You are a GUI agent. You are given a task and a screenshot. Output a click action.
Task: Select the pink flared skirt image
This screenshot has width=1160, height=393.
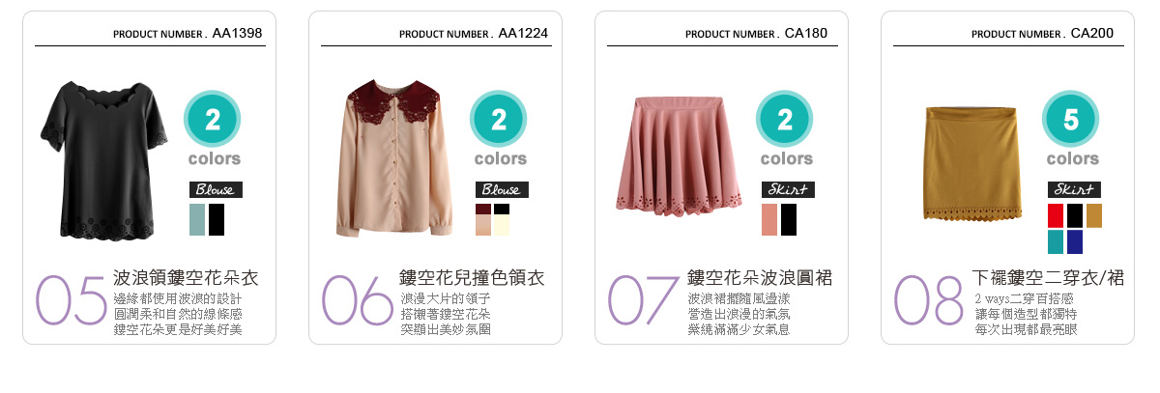point(681,155)
